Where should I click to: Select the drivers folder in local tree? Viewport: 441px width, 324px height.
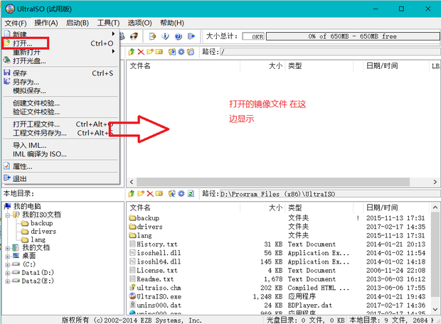(43, 231)
